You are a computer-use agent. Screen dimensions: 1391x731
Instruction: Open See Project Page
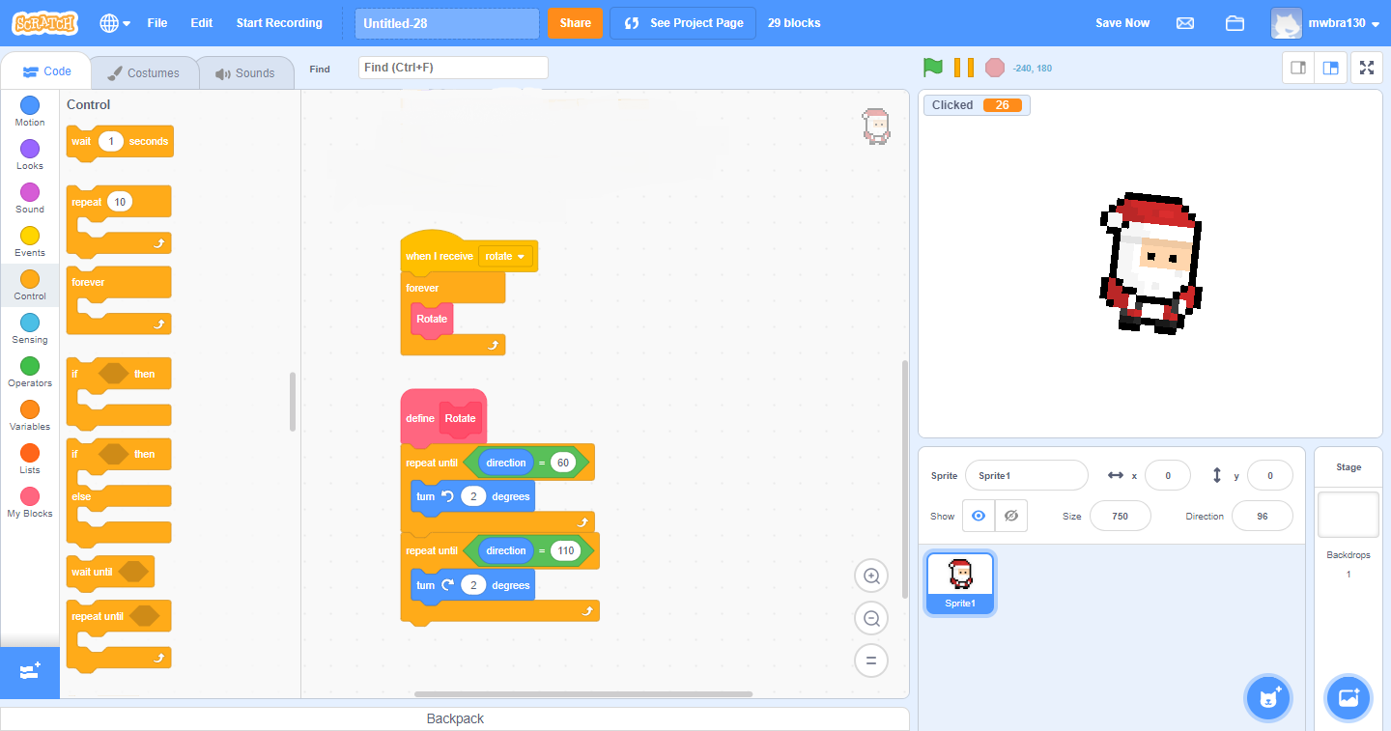(684, 23)
